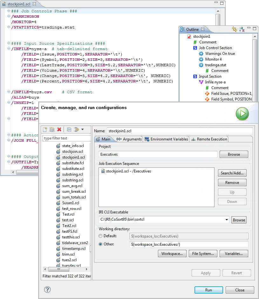Viewport: 259px width, 299px height.
Task: Open the Remote Execution tab
Action: pyautogui.click(x=209, y=139)
